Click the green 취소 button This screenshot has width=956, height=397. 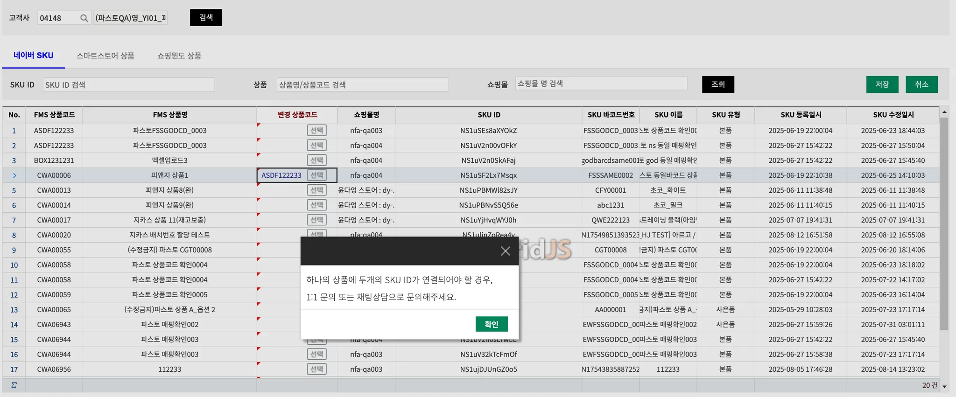coord(921,84)
